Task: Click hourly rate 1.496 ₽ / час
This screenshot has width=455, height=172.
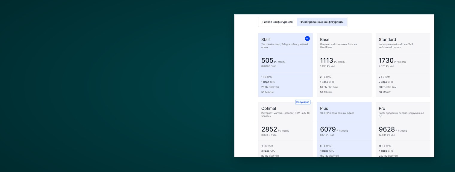Action: [327, 66]
